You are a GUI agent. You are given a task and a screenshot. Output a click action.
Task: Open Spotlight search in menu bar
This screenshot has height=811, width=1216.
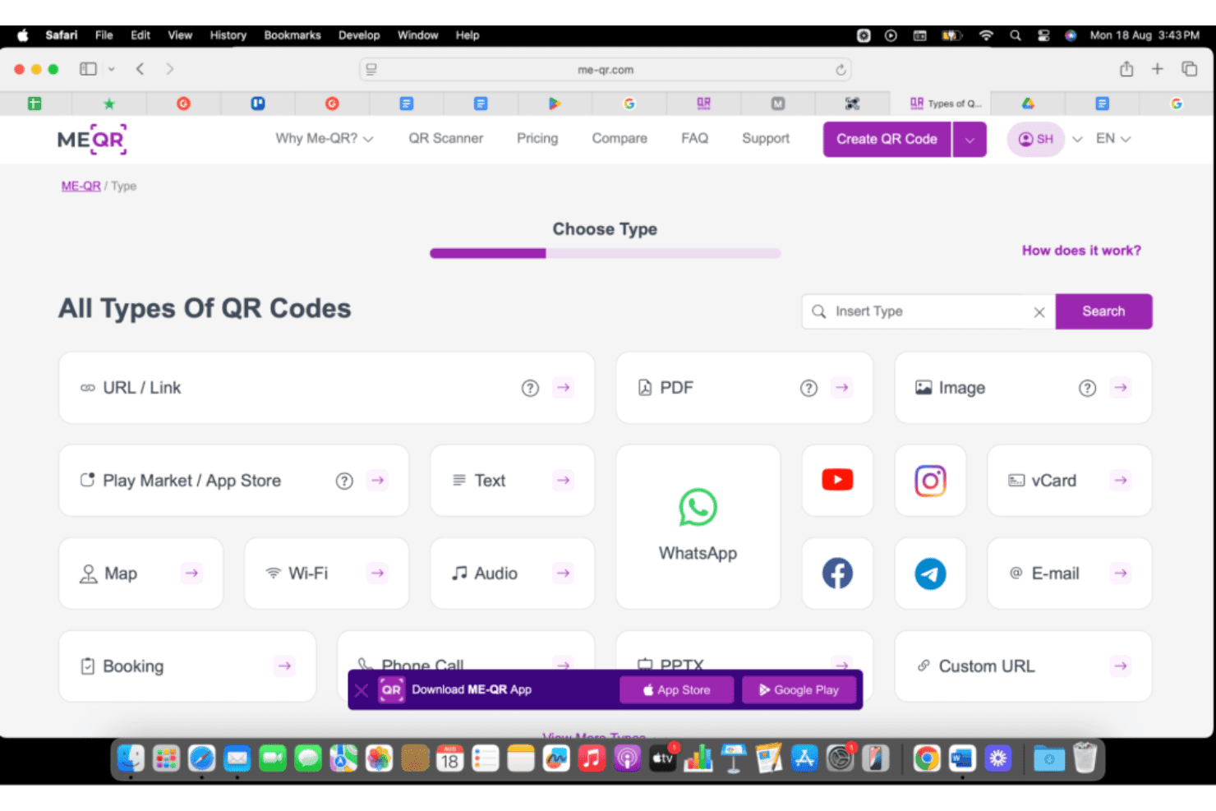pos(1016,35)
